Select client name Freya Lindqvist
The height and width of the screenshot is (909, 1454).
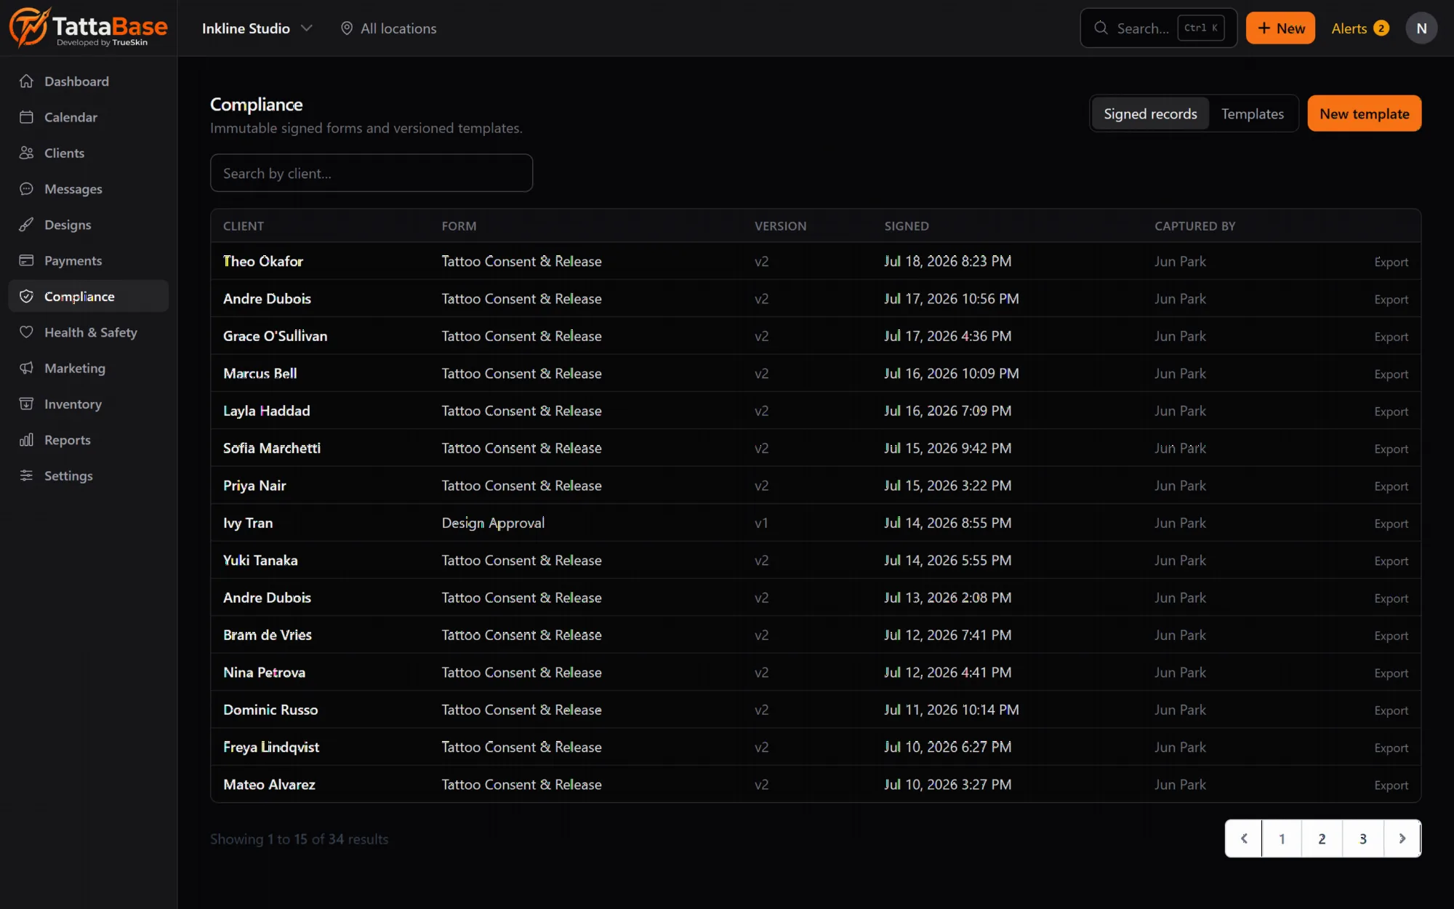pyautogui.click(x=270, y=747)
